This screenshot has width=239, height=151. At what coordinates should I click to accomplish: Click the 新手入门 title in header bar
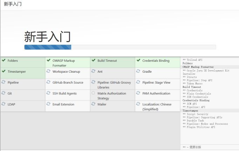point(13,4)
